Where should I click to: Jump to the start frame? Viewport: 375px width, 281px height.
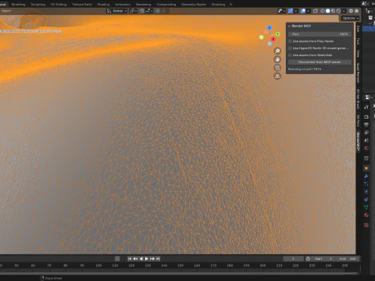(130, 258)
